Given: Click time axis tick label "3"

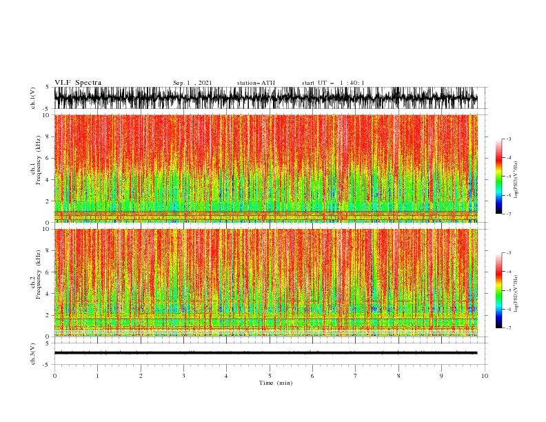Looking at the screenshot, I should [x=183, y=376].
